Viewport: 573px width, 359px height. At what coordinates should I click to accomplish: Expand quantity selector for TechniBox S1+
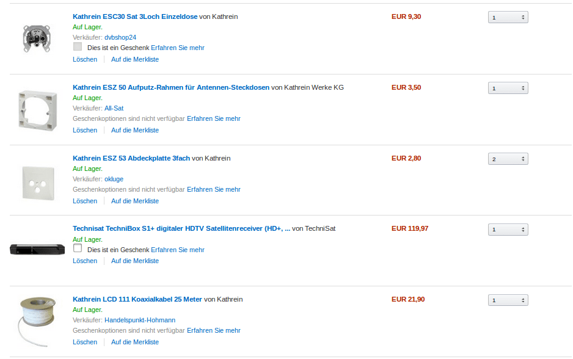[x=508, y=230]
